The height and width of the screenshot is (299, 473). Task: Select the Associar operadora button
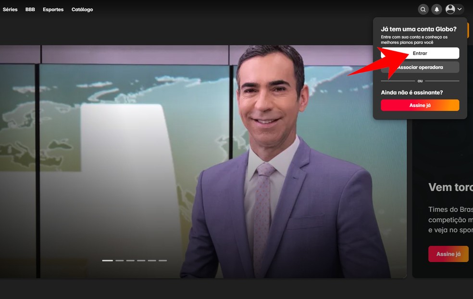[420, 67]
